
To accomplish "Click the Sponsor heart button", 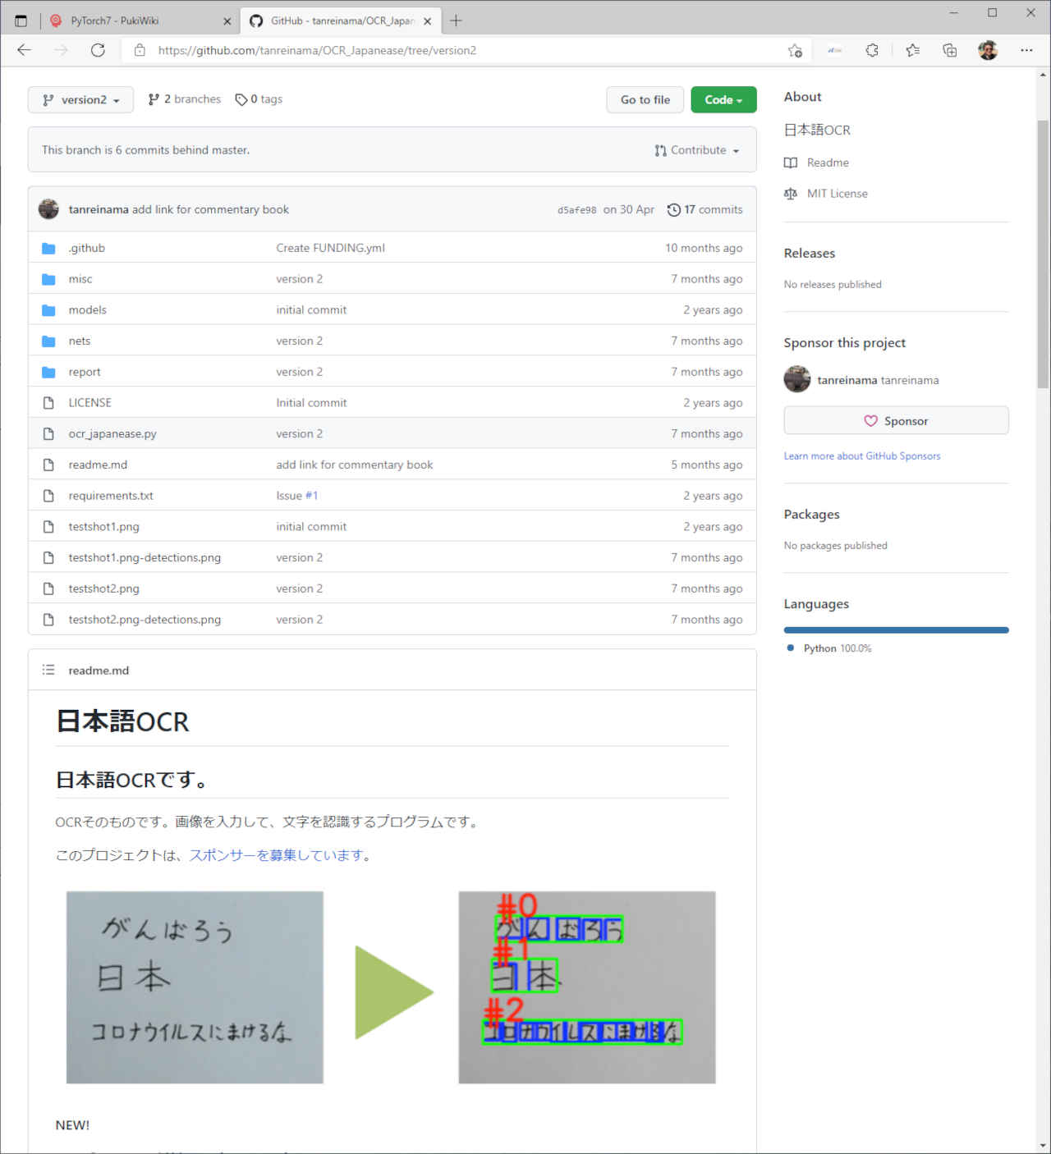I will [x=896, y=420].
